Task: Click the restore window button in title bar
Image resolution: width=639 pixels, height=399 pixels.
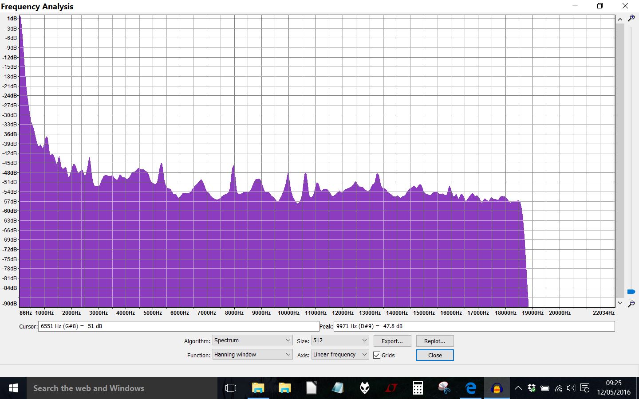Action: 600,6
